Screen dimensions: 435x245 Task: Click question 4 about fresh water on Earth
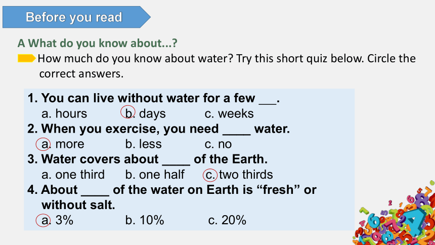coord(172,197)
